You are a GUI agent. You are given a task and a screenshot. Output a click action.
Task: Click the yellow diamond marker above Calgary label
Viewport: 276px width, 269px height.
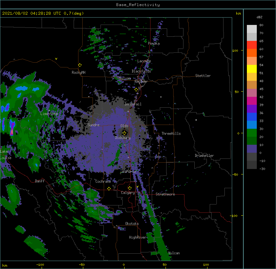pos(130,188)
